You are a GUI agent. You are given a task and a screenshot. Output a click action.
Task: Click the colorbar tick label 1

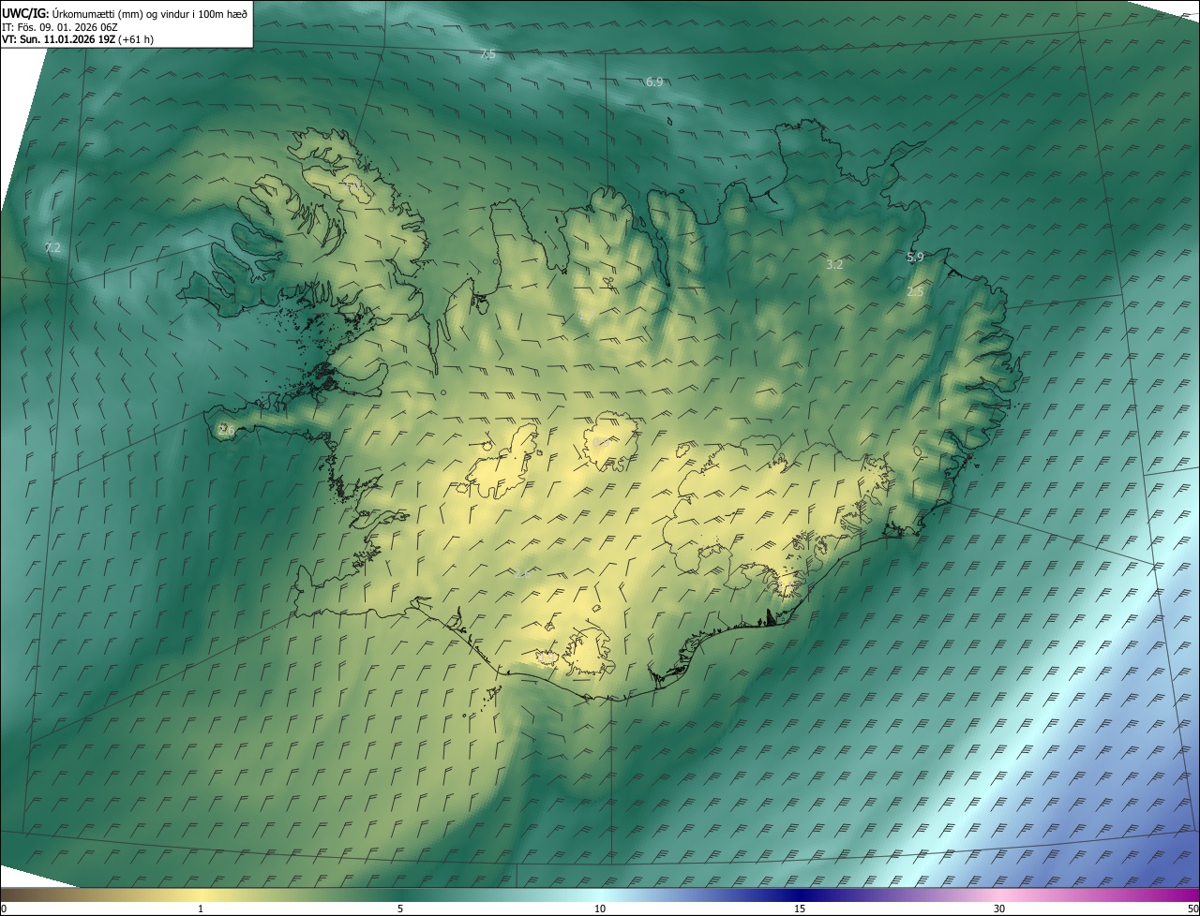(x=201, y=909)
